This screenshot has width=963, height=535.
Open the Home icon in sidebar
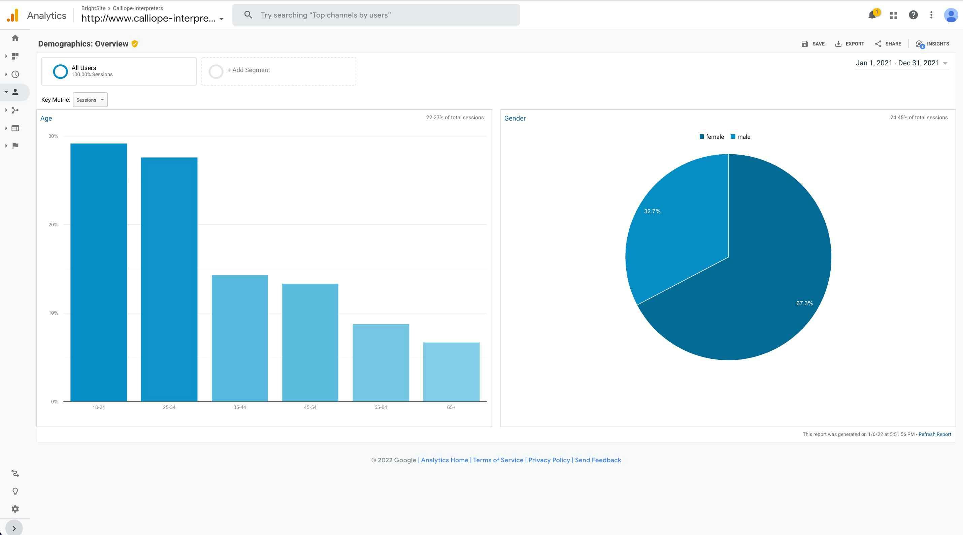pos(15,38)
